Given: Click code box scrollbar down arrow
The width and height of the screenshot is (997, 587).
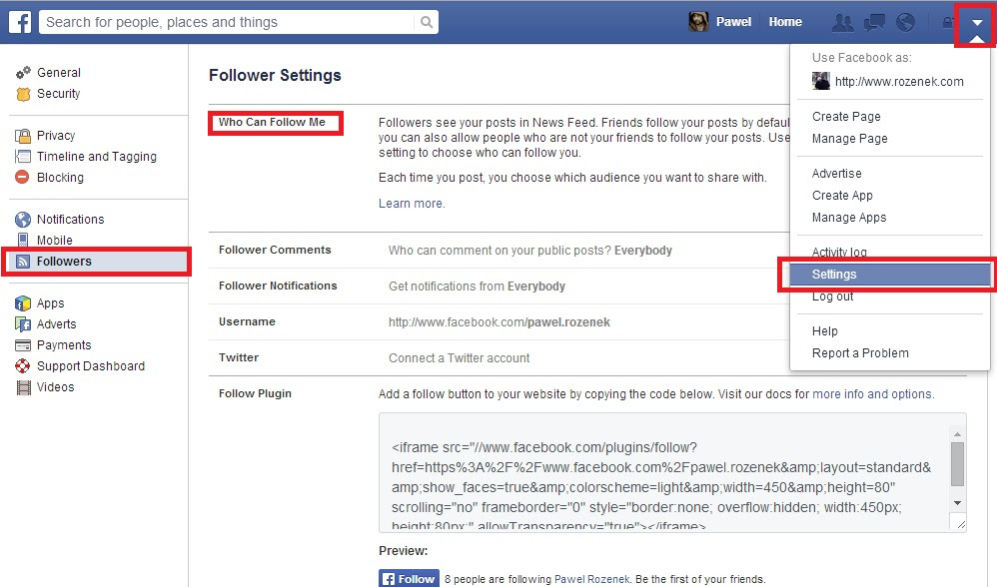Looking at the screenshot, I should tap(957, 503).
